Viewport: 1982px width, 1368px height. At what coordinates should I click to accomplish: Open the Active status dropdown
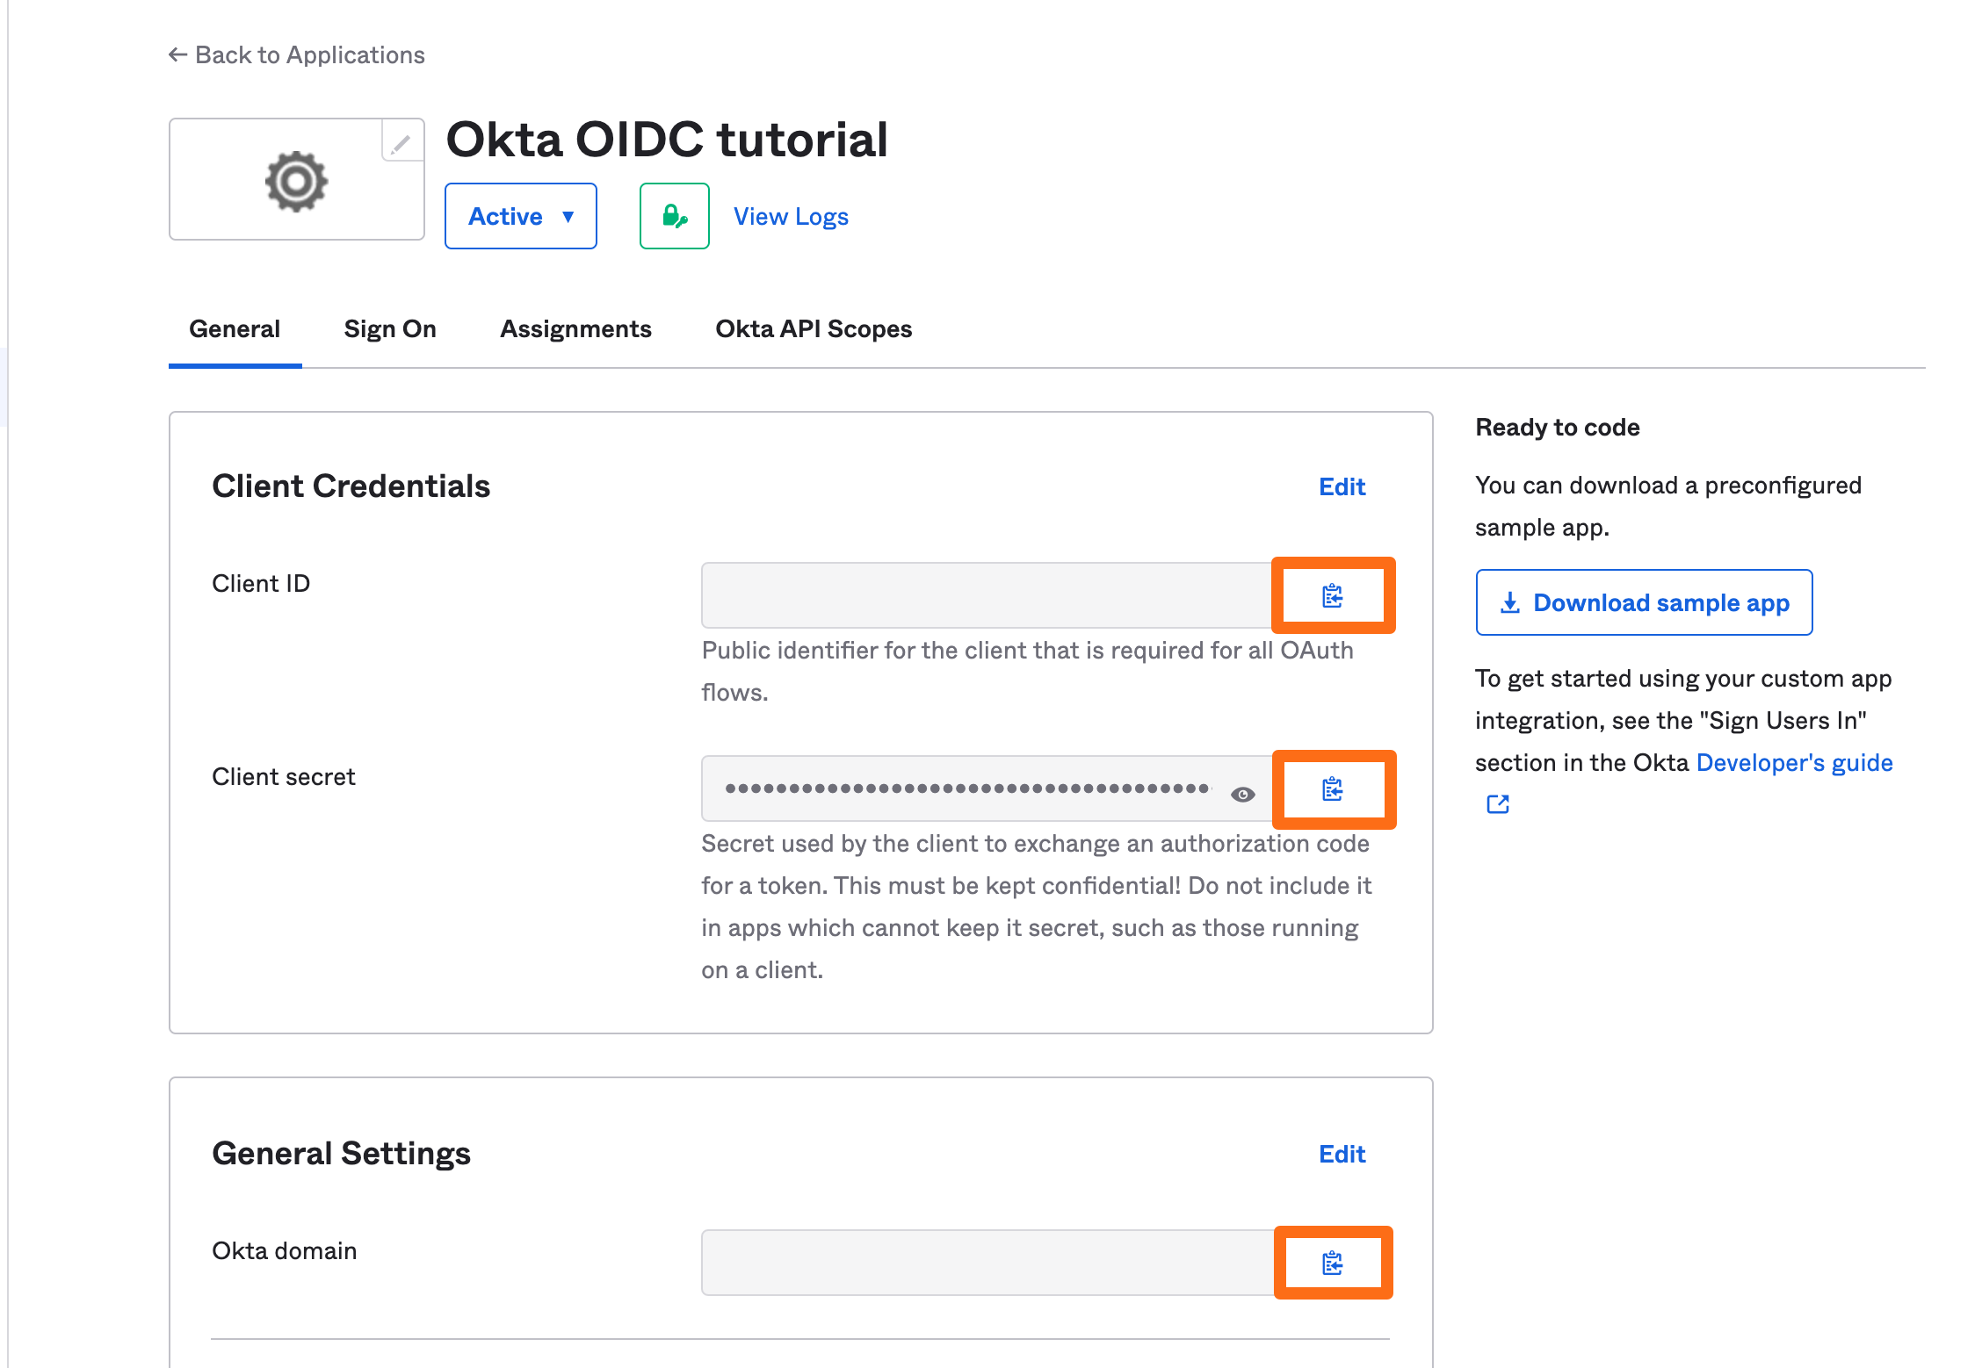[520, 216]
